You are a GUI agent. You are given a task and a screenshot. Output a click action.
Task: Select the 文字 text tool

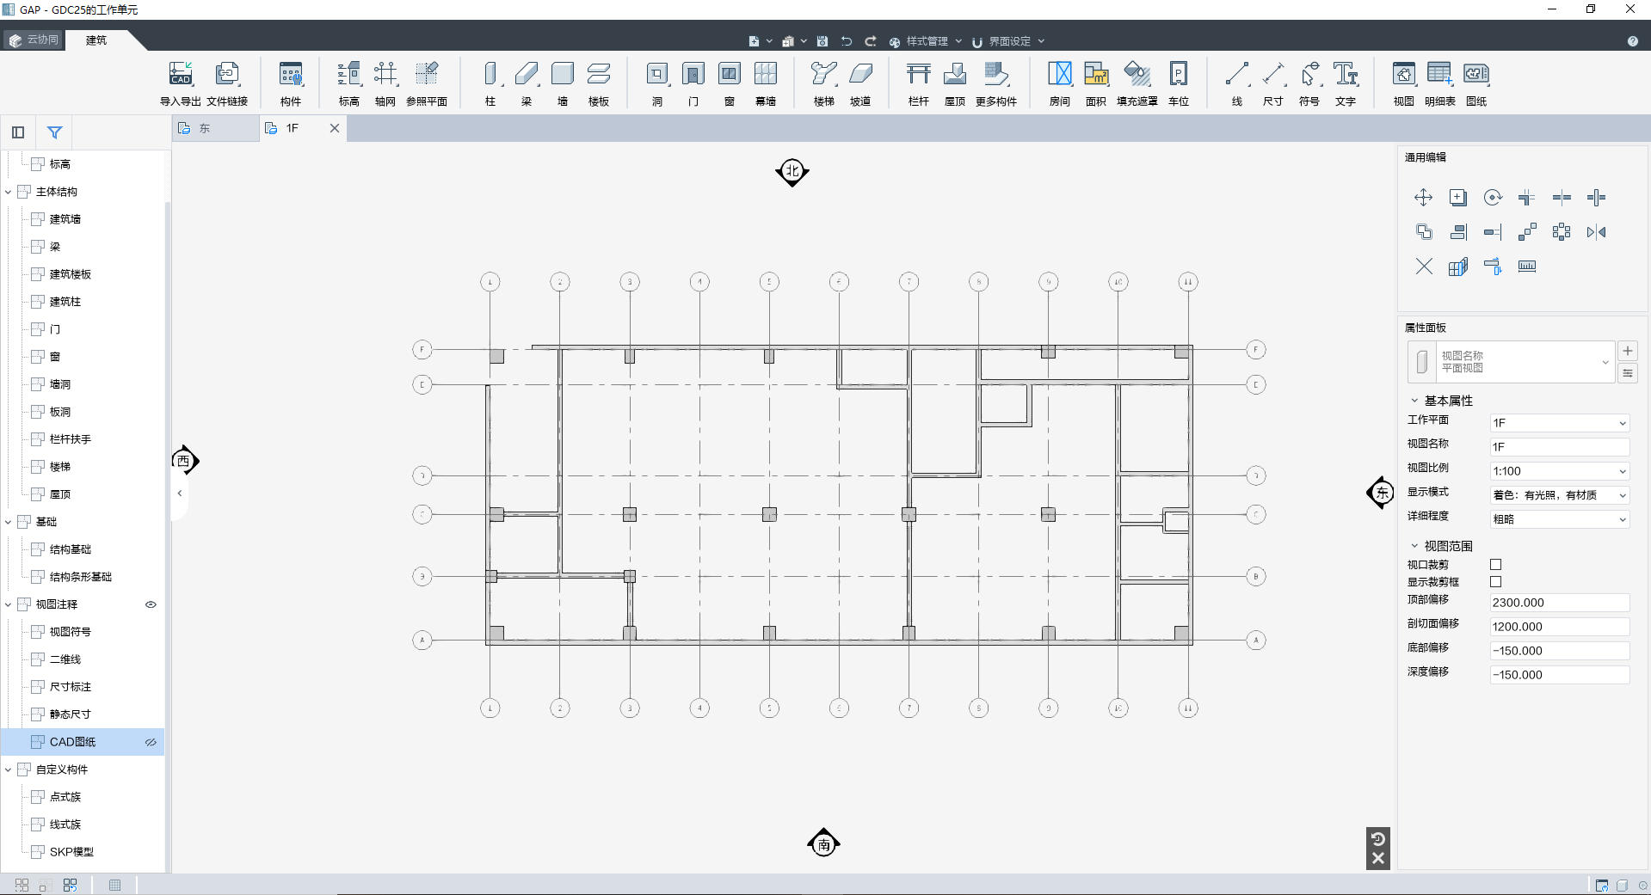click(1346, 83)
